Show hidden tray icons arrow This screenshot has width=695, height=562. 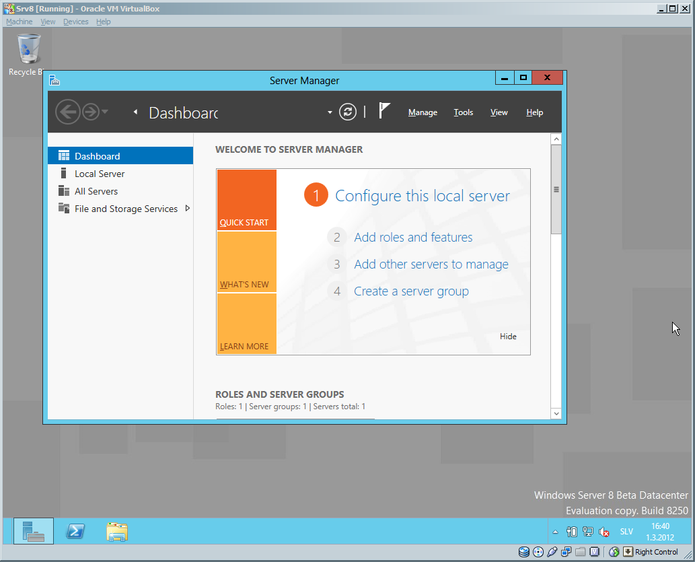point(555,532)
